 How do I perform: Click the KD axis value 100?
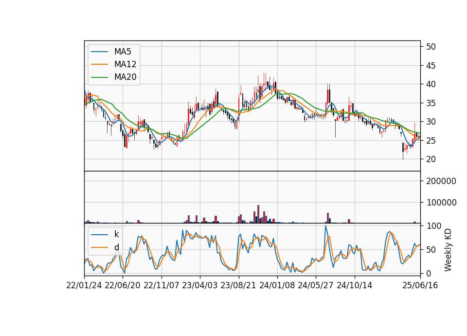[433, 225]
